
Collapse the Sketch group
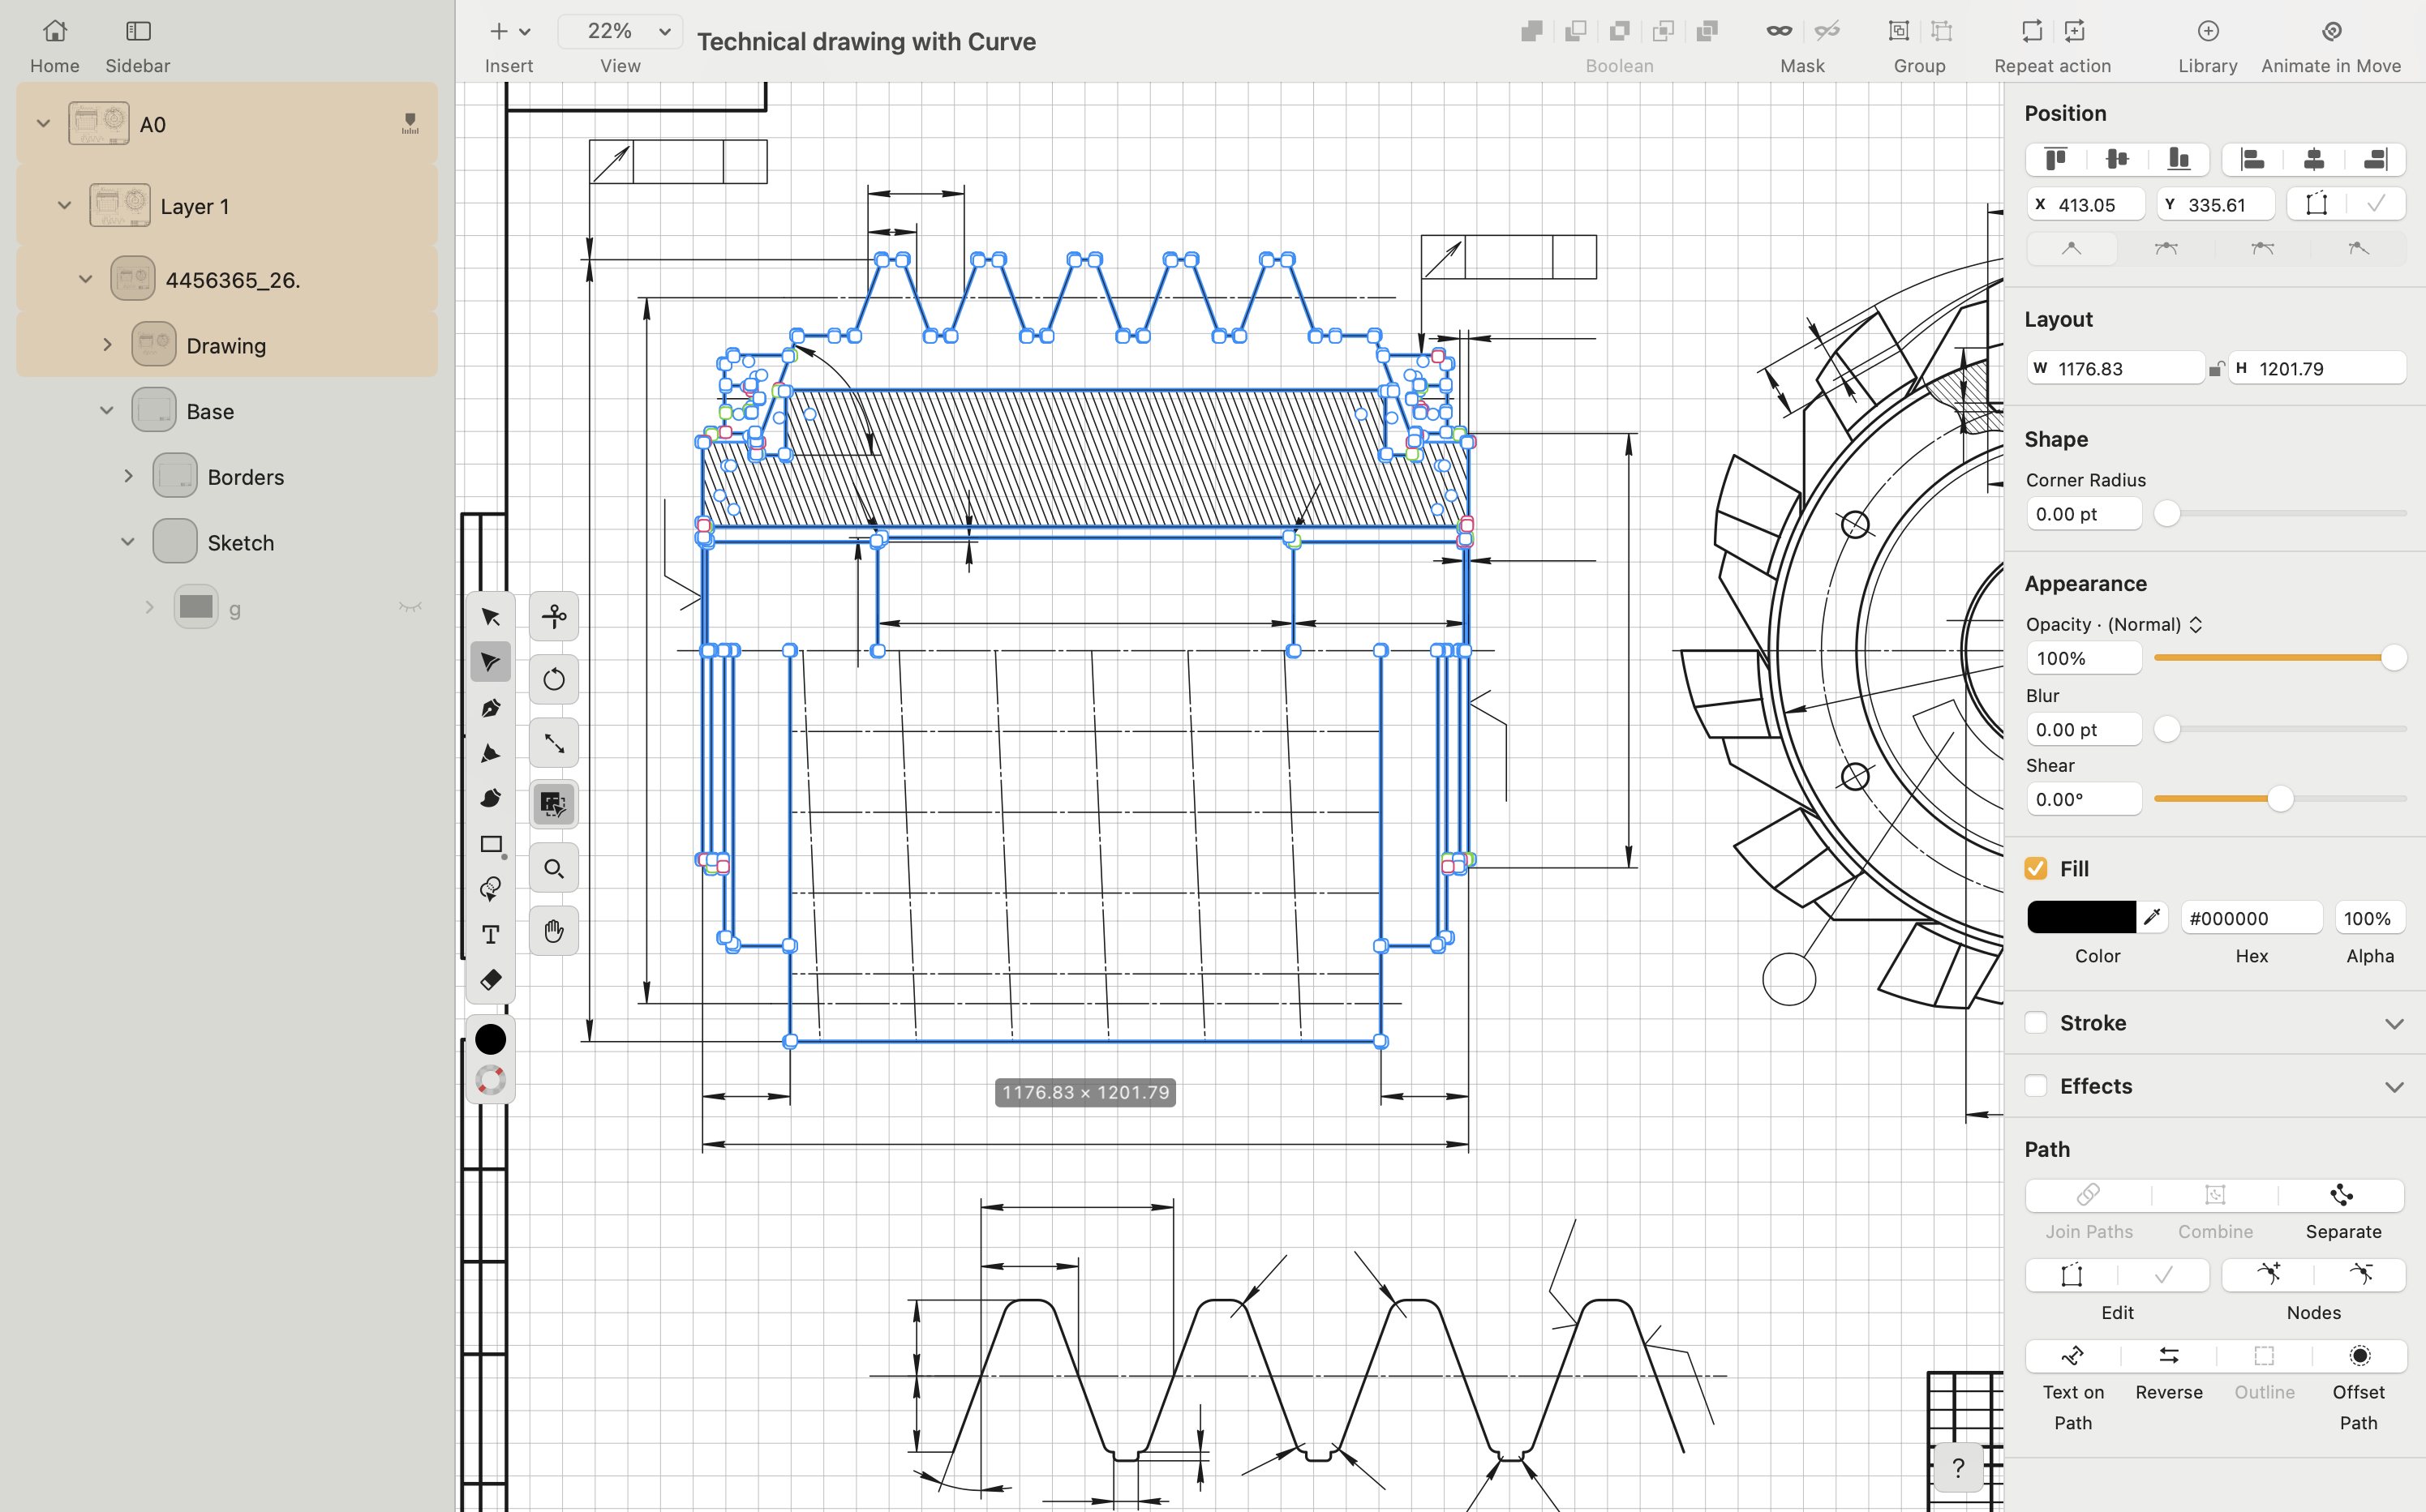tap(127, 541)
